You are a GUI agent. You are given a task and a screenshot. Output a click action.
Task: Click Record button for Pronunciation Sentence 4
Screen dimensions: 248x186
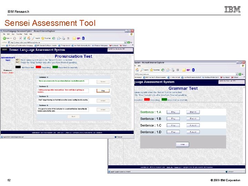(x=103, y=110)
